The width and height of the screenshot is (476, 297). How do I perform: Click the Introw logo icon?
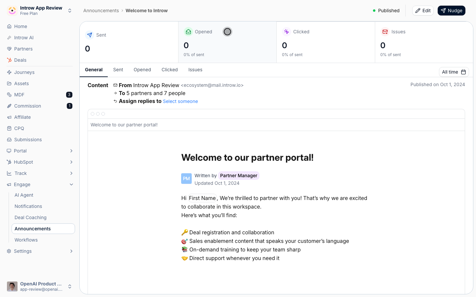pos(12,11)
